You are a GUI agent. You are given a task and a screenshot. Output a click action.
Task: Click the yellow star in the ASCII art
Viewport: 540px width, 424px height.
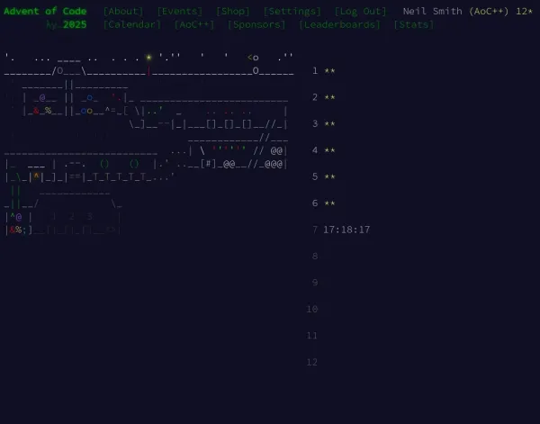pos(148,58)
